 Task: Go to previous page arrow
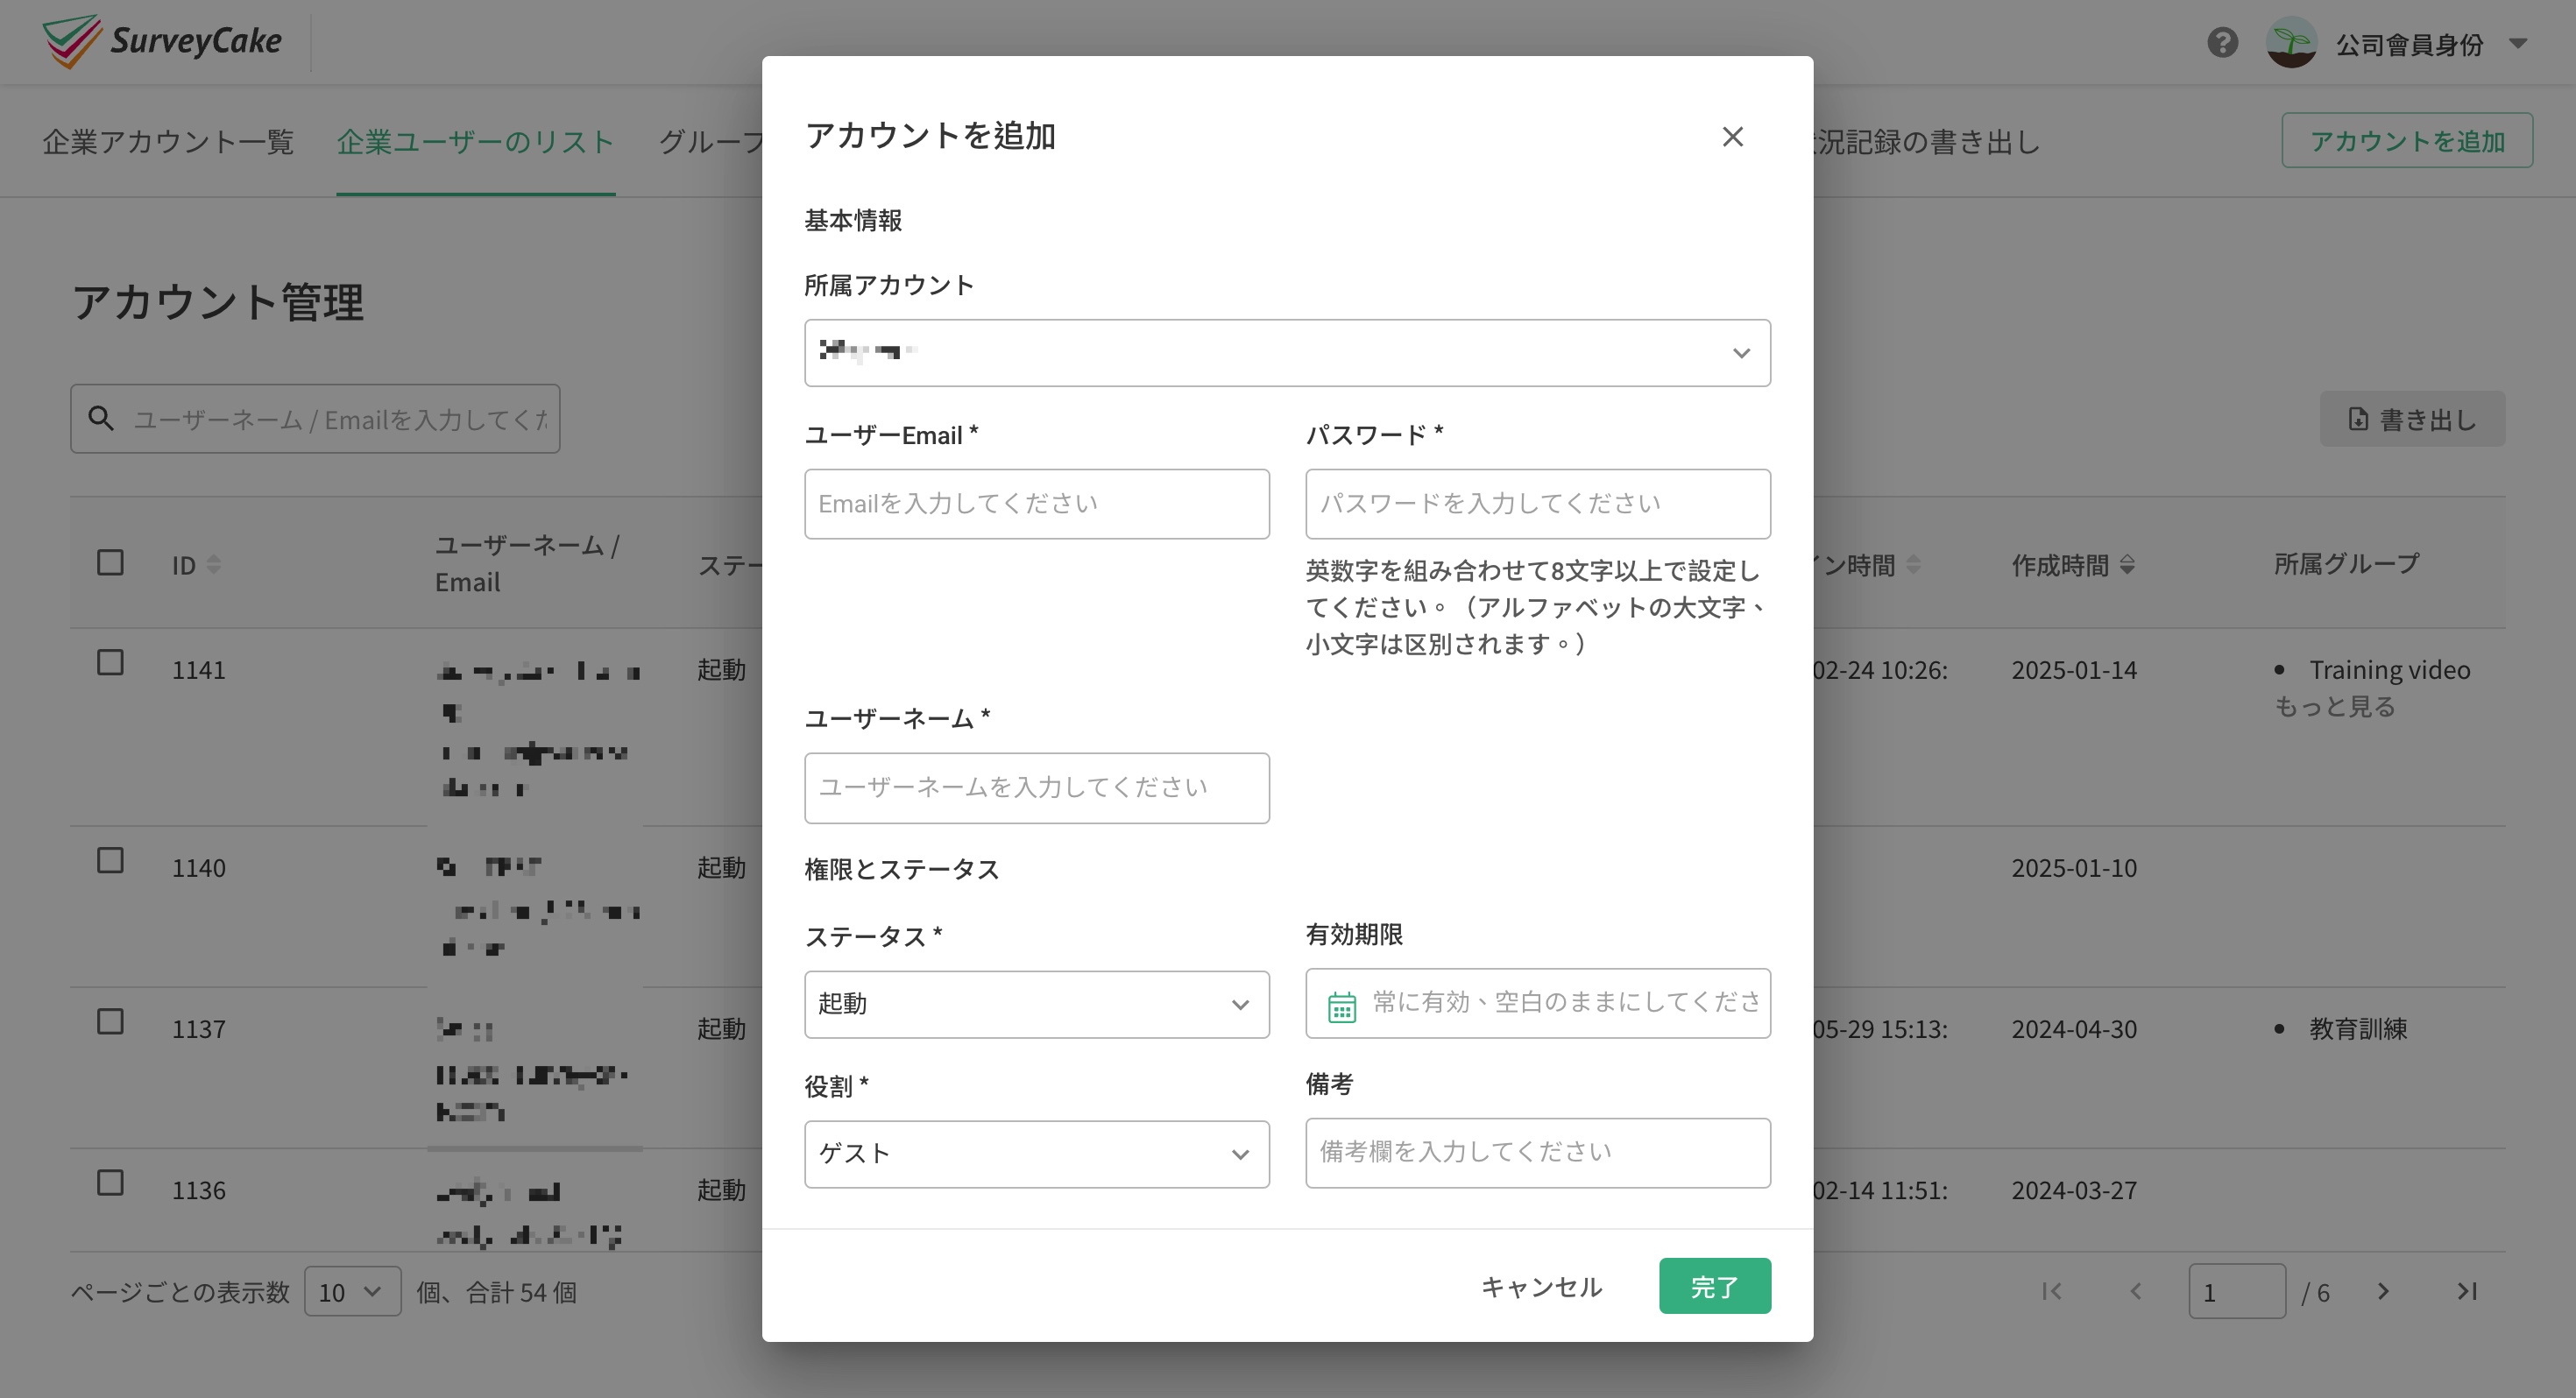2135,1291
